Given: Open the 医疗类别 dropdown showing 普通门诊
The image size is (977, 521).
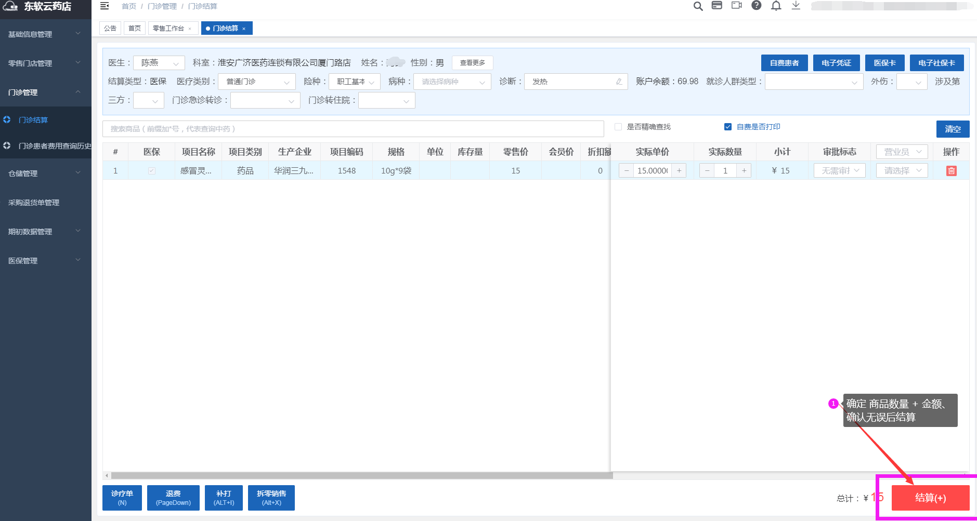Looking at the screenshot, I should pos(257,82).
